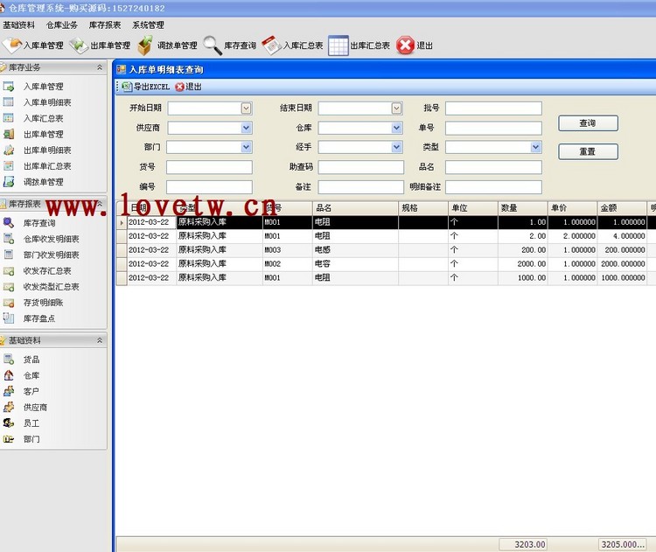This screenshot has width=656, height=552.
Task: Export to Excel via 导出EXCEL icon
Action: [127, 87]
